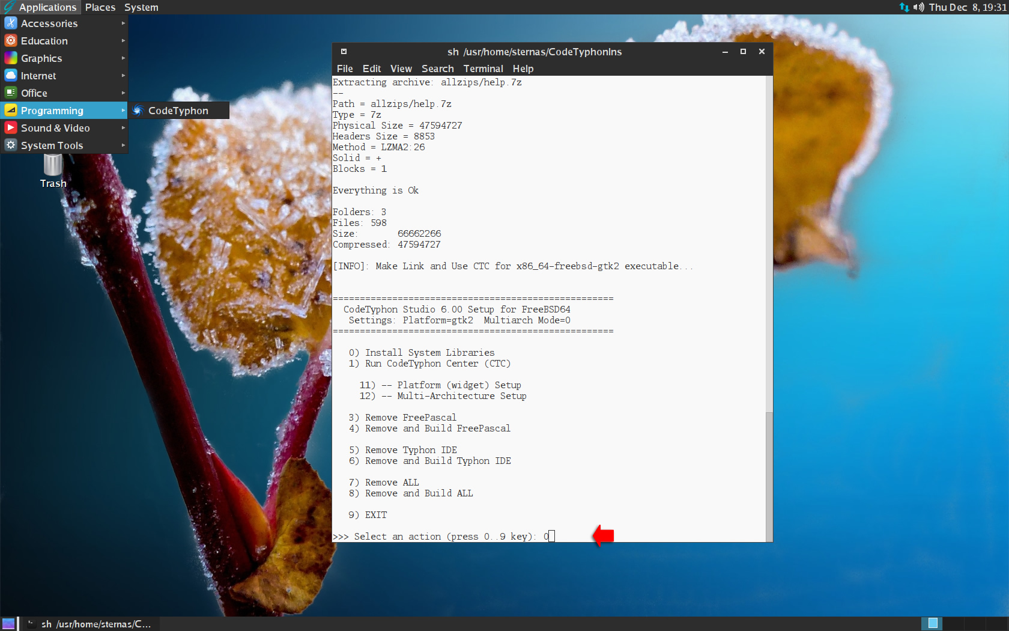
Task: Click the terminal scrollbar track above thumb
Action: (x=769, y=244)
